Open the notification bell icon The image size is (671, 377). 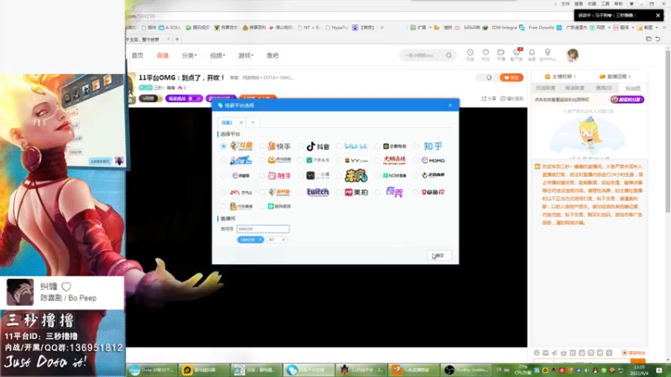point(532,54)
